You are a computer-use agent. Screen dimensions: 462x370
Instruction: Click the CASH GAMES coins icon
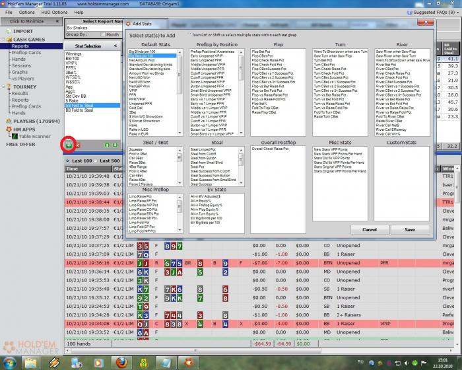tap(9, 40)
